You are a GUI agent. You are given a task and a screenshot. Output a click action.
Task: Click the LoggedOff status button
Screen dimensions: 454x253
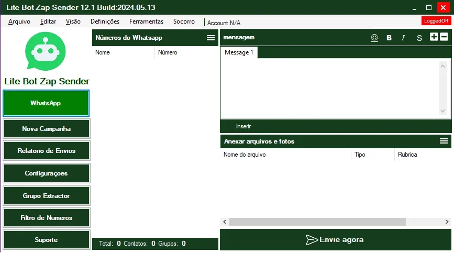(x=436, y=21)
